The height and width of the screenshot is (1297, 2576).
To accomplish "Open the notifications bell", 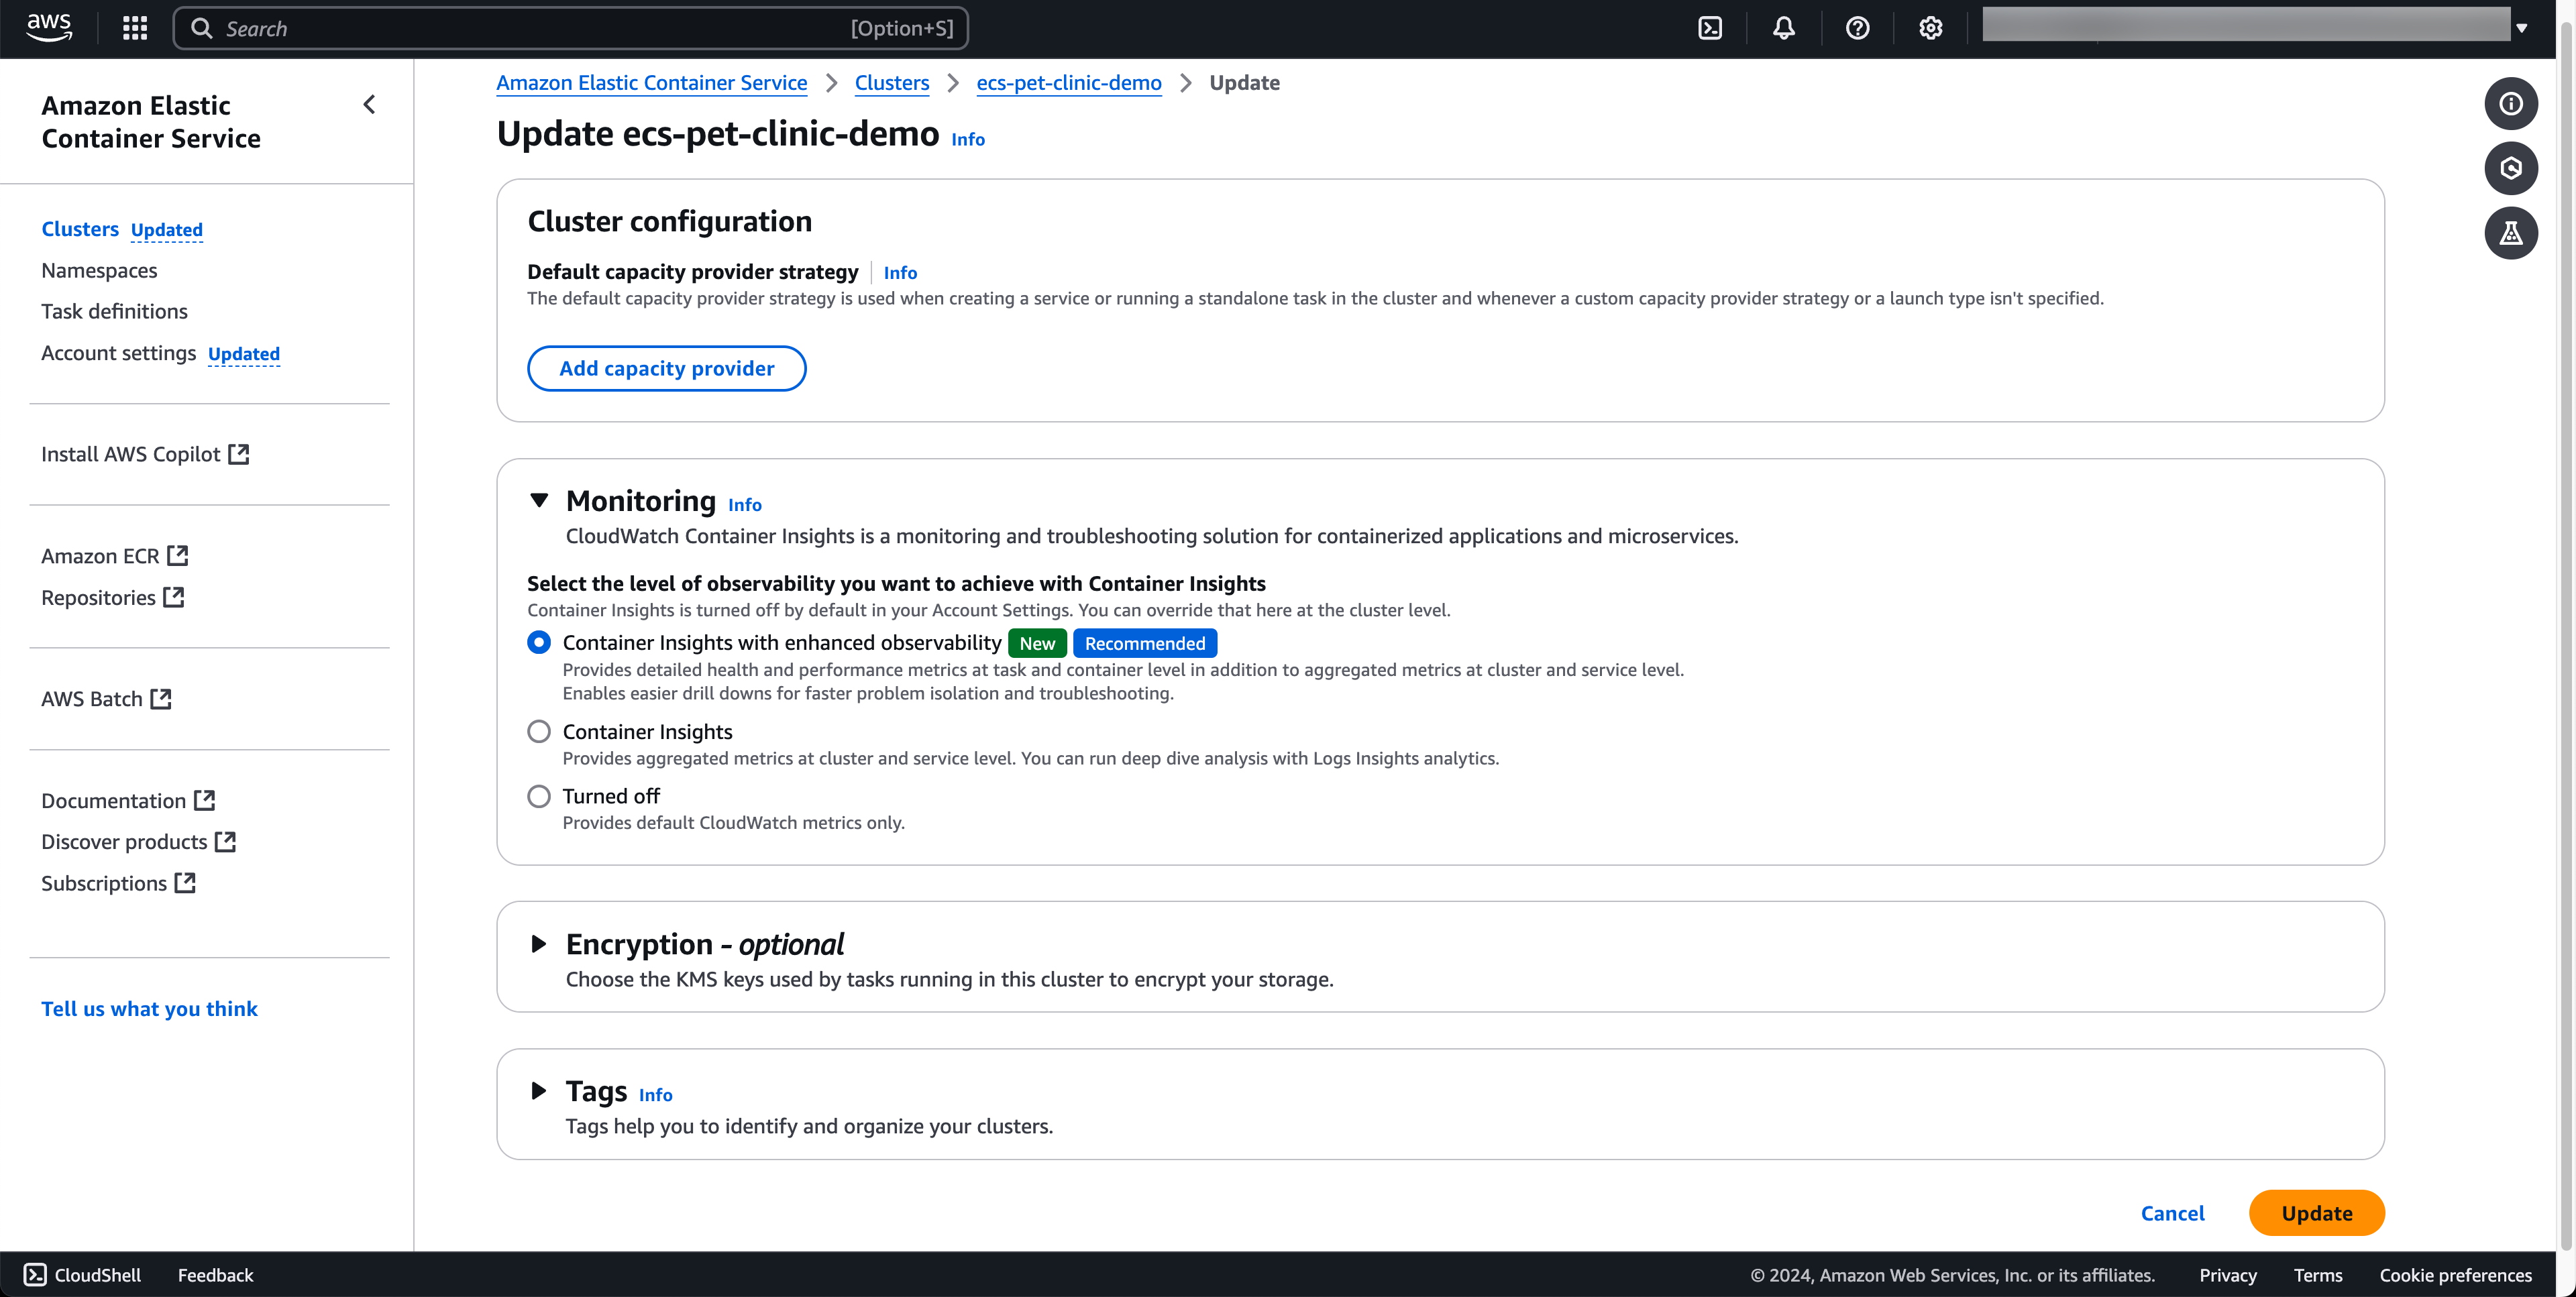I will pos(1783,28).
